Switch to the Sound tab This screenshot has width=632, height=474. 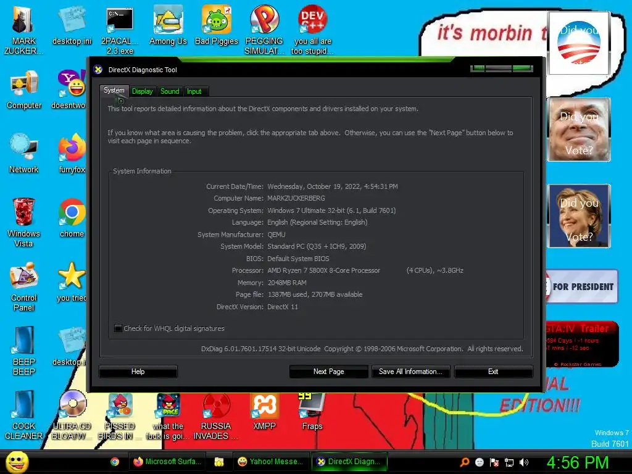170,91
